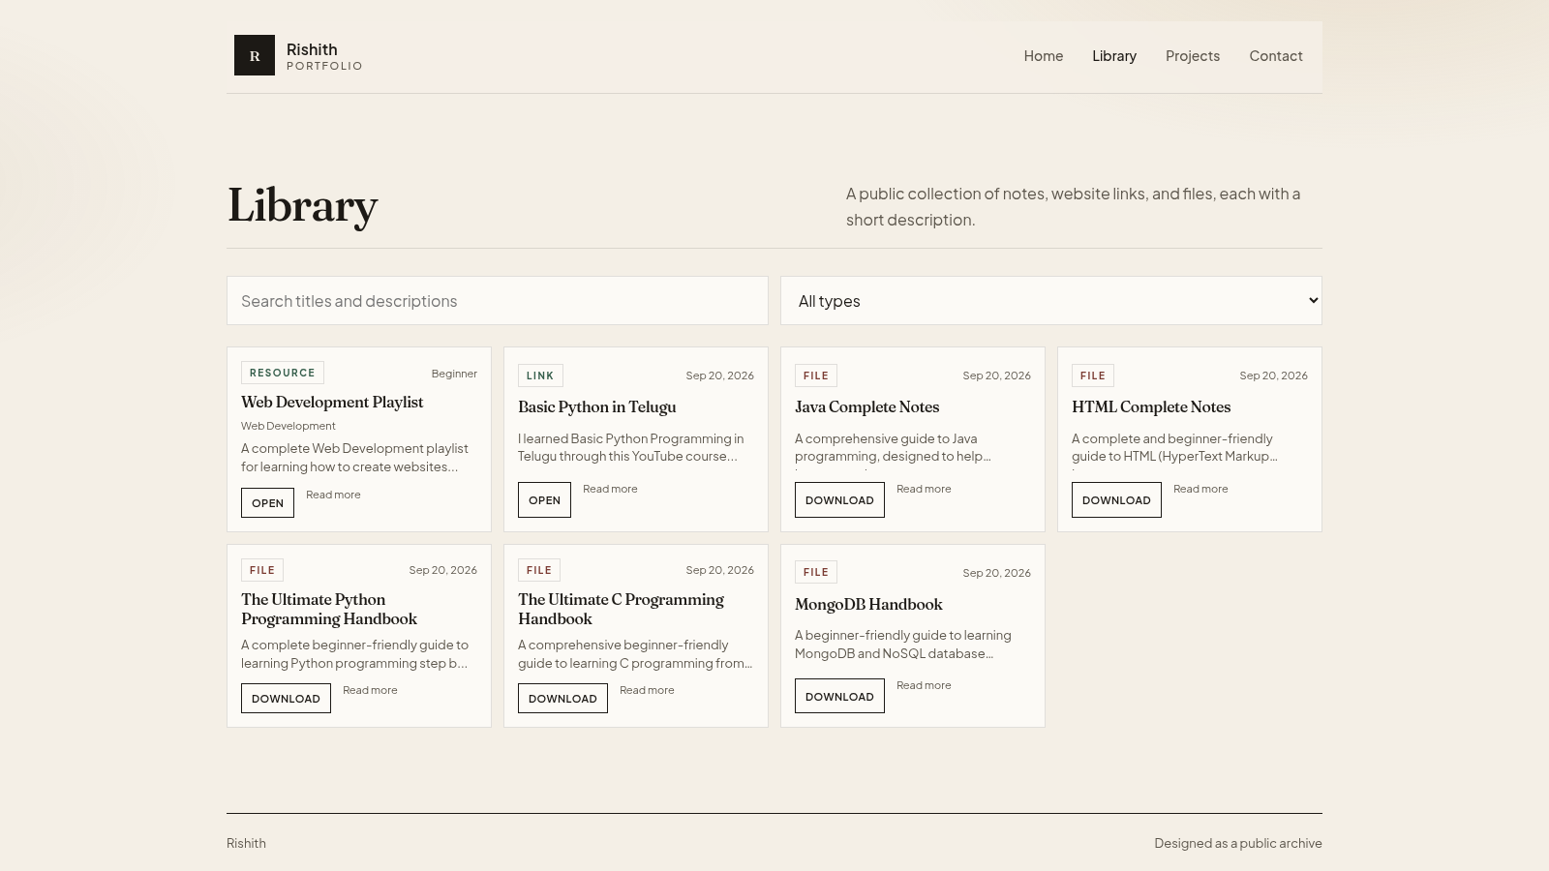Viewport: 1549px width, 871px height.
Task: Download the Ultimate C Programming Handbook
Action: tap(562, 699)
